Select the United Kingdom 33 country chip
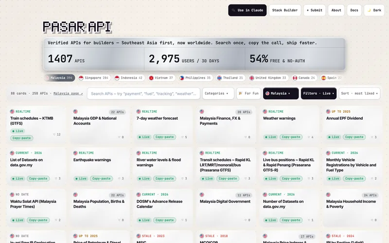 268,78
